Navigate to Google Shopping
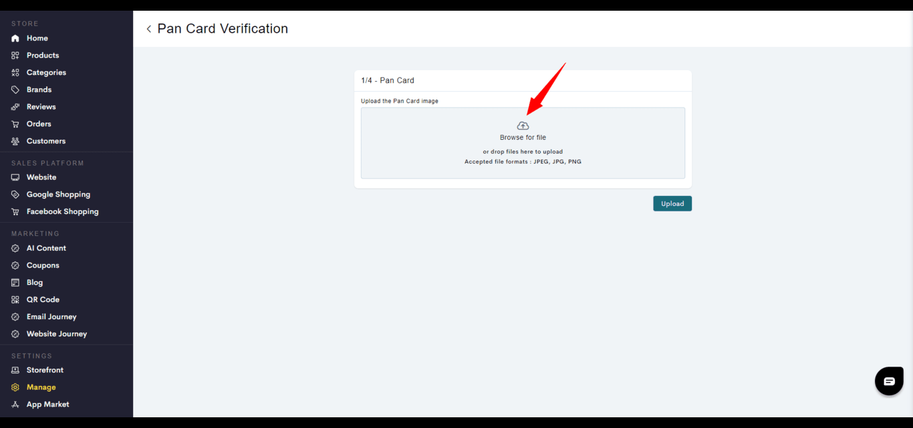The image size is (913, 428). 58,195
